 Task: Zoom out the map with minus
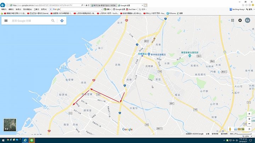click(x=249, y=124)
